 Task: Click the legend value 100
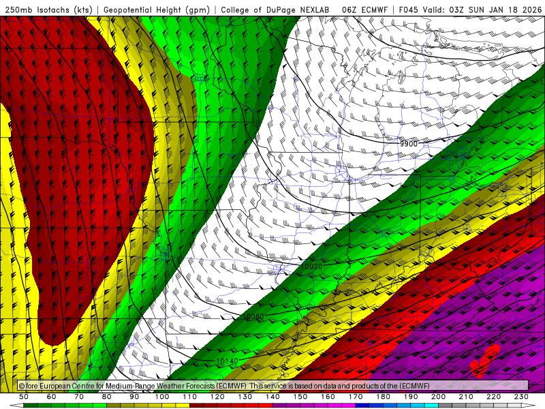click(x=162, y=397)
